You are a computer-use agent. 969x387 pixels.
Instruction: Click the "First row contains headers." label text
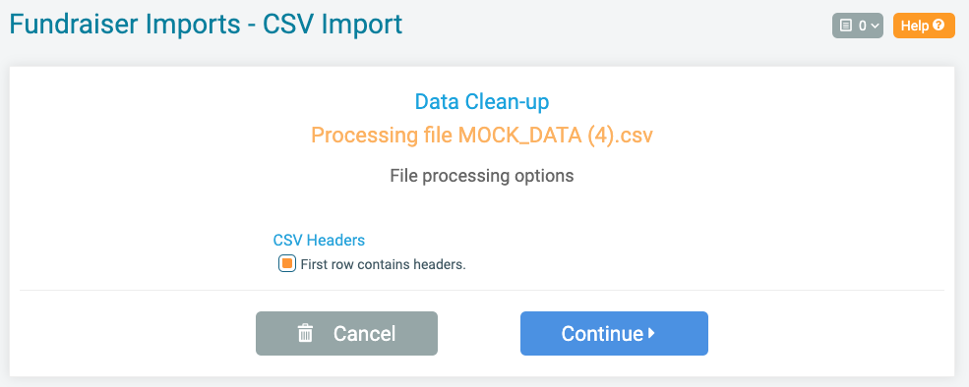coord(383,265)
